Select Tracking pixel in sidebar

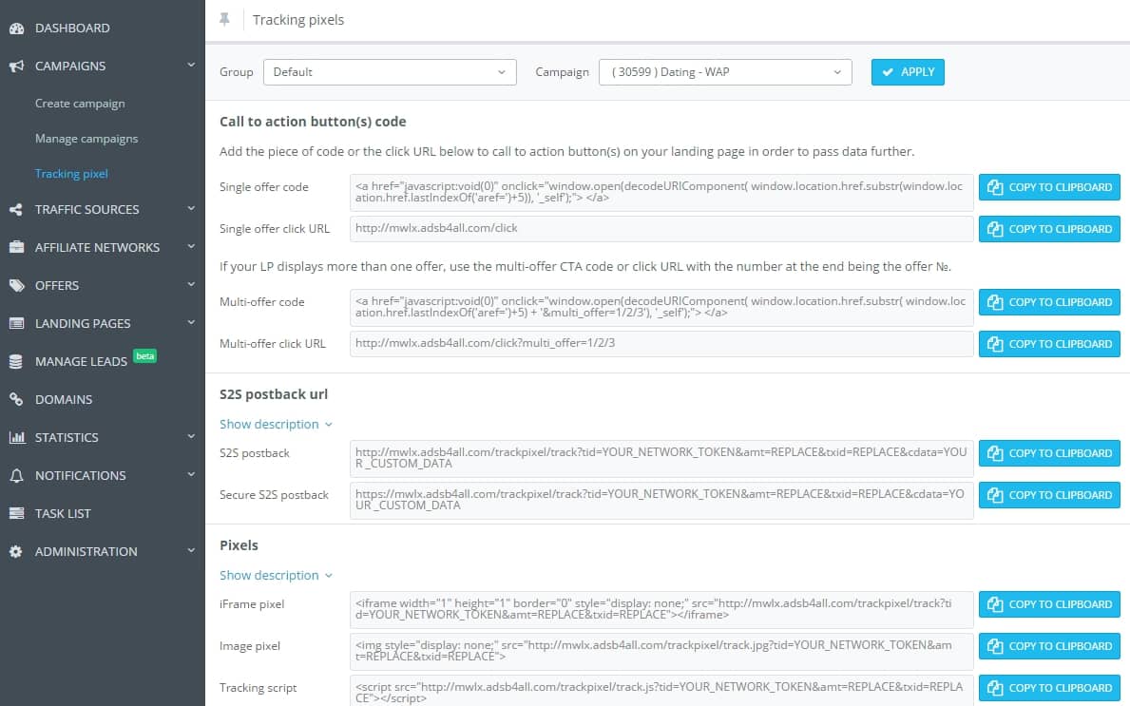click(71, 174)
